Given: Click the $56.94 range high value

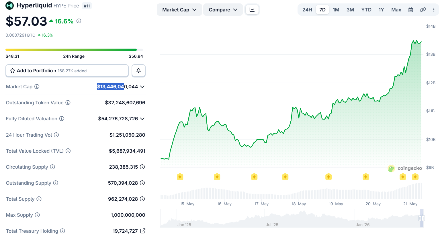Looking at the screenshot, I should coord(136,56).
